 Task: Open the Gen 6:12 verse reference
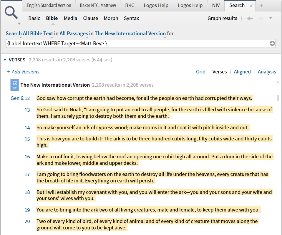coord(20,98)
